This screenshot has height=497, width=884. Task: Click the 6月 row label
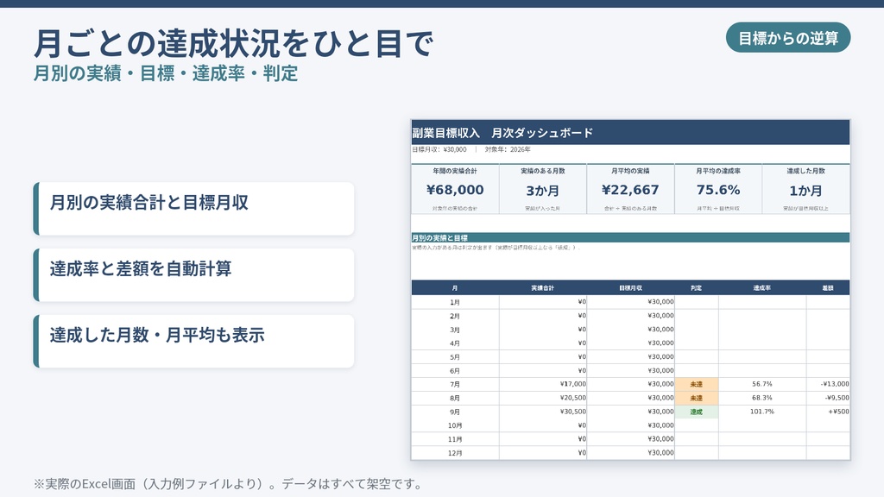(x=455, y=371)
